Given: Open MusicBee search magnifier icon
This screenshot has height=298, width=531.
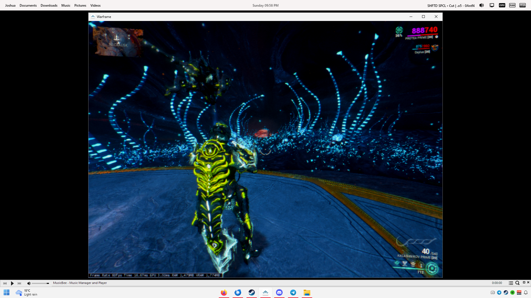Looking at the screenshot, I should click(x=517, y=283).
